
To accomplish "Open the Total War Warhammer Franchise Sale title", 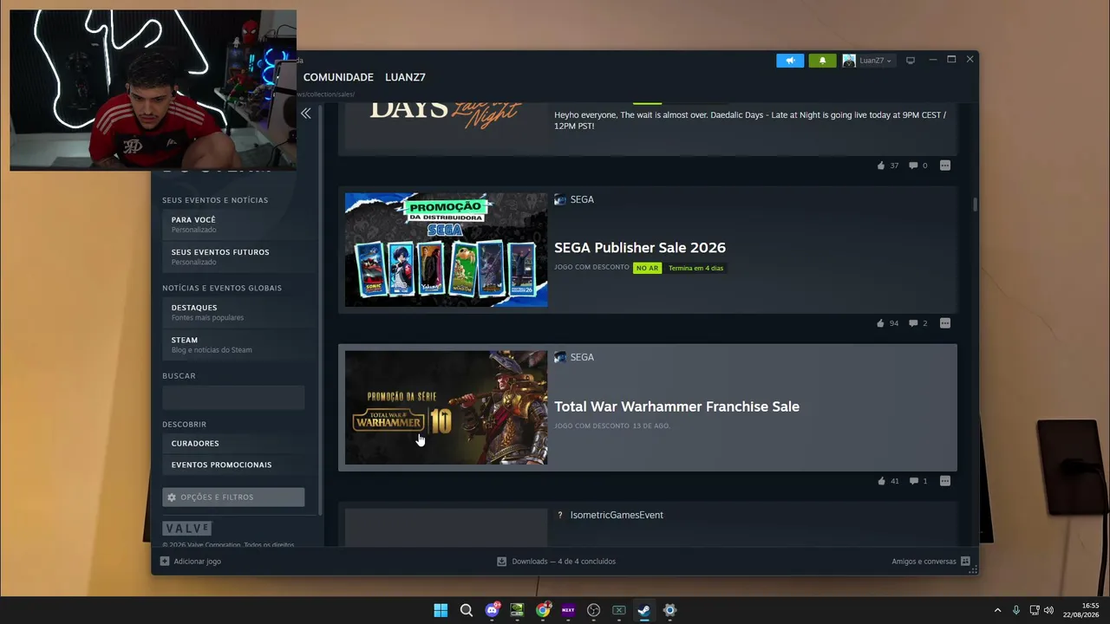I will 676,406.
